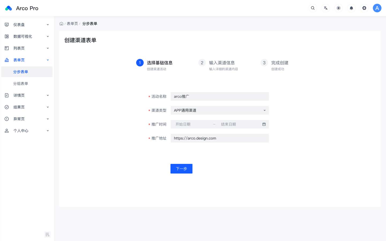Collapse the sidebar with bottom fold icon
This screenshot has height=241, width=386.
click(47, 235)
